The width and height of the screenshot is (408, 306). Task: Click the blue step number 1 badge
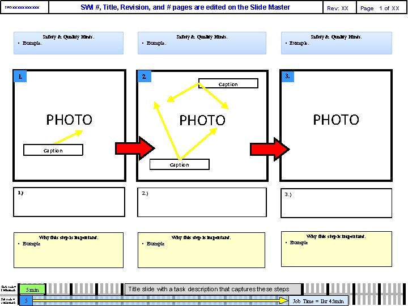[20, 76]
